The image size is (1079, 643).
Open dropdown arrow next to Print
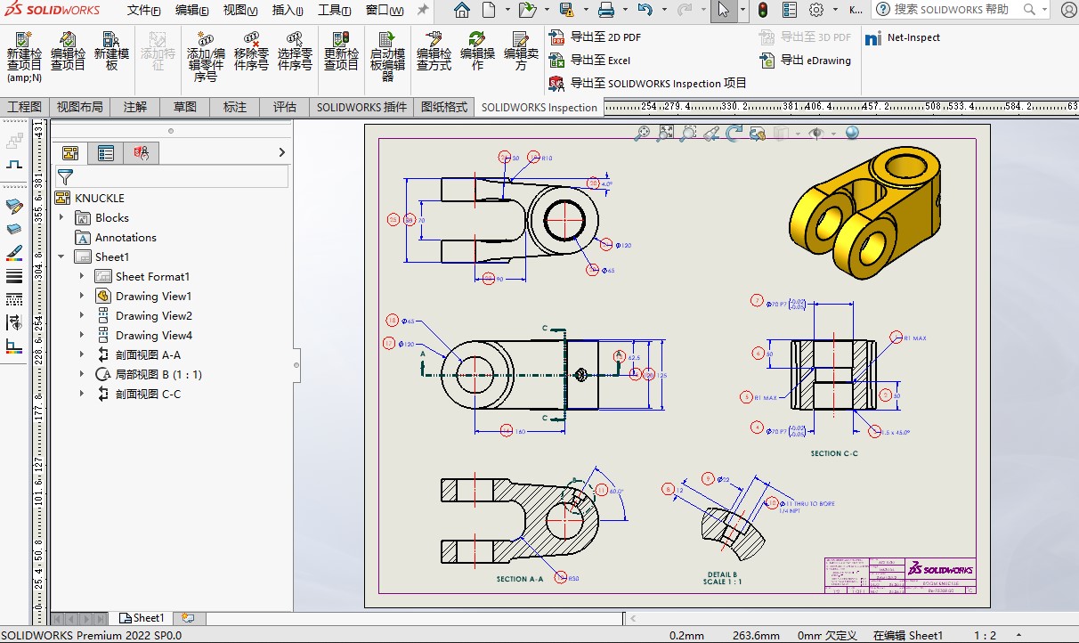tap(623, 11)
